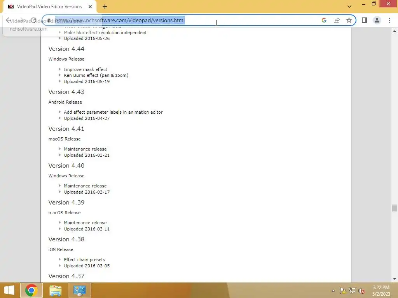Open Chrome three-dot menu

[x=389, y=20]
